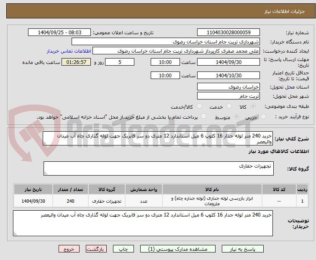Click resize handle of شرح کلی نیاز textarea
This screenshot has height=260, width=316.
[x=45, y=143]
